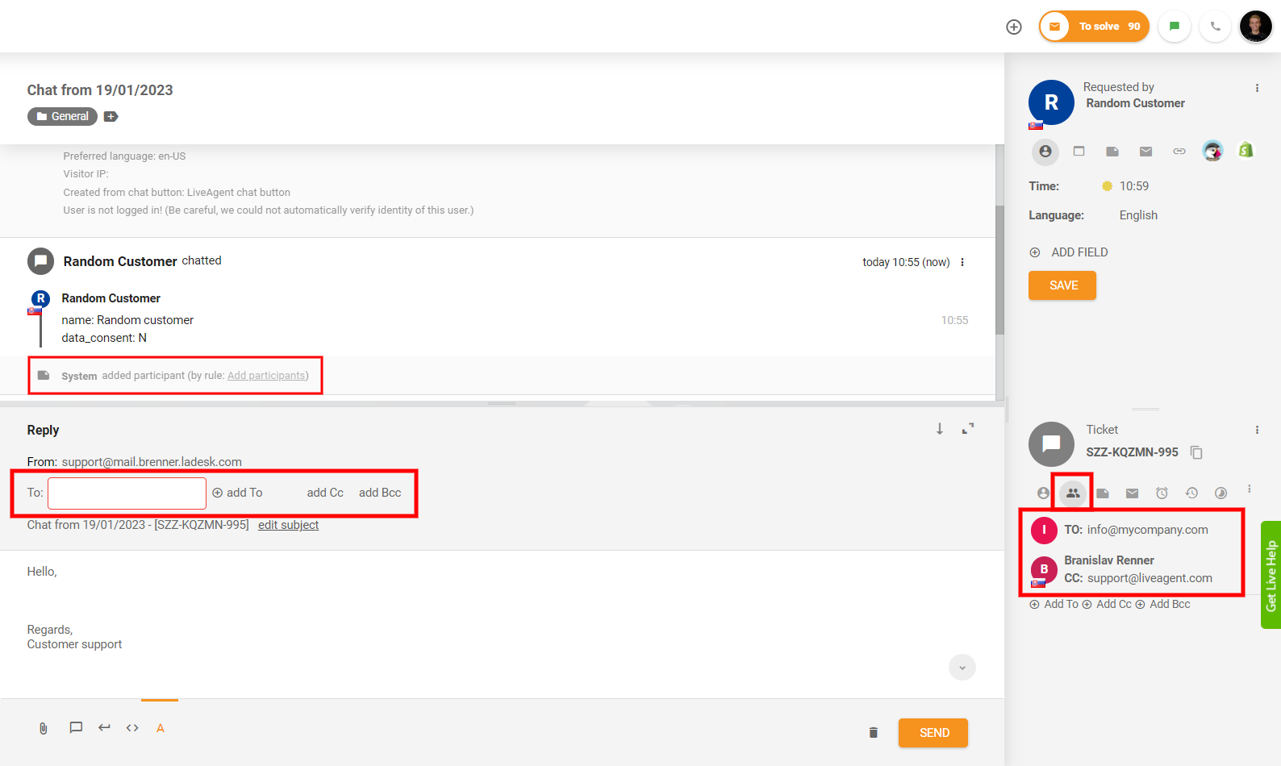Open the Shopify integration icon
1281x766 pixels.
(x=1246, y=150)
